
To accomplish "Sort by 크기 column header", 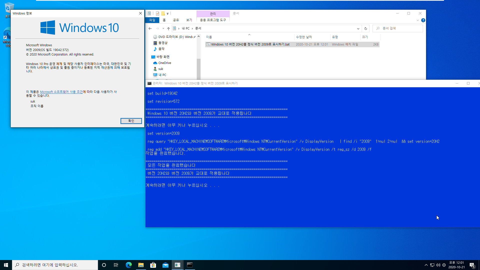I will [370, 37].
